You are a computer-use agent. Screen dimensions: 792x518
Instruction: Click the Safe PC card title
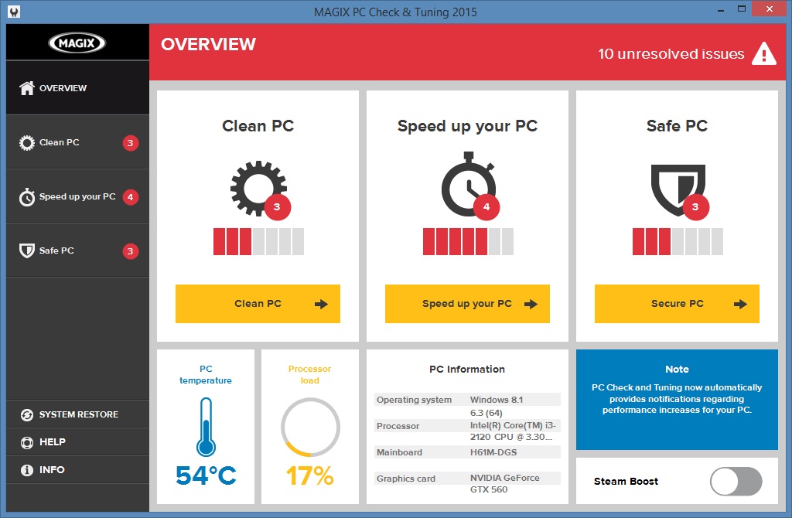pyautogui.click(x=677, y=126)
